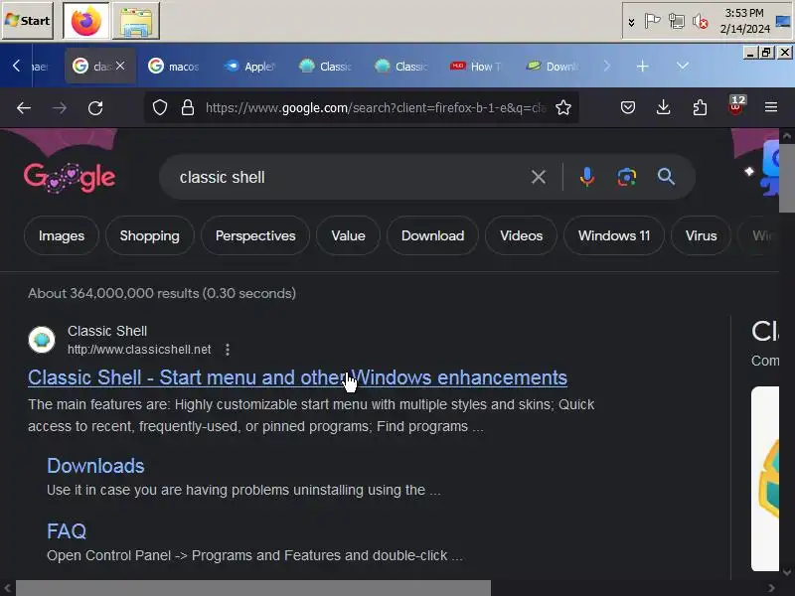Bookmark this page with the star
Image resolution: width=795 pixels, height=596 pixels.
563,107
